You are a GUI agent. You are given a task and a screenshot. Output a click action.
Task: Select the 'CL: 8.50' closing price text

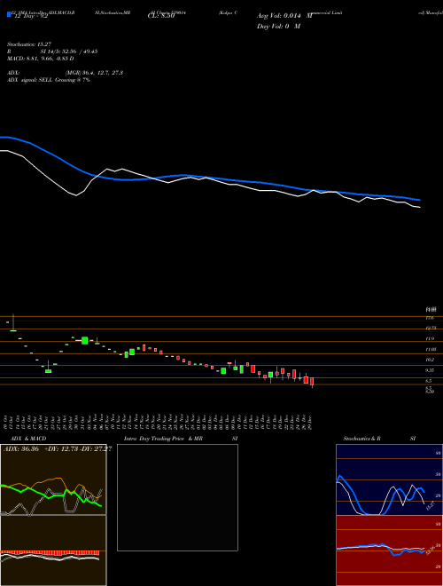tap(161, 16)
